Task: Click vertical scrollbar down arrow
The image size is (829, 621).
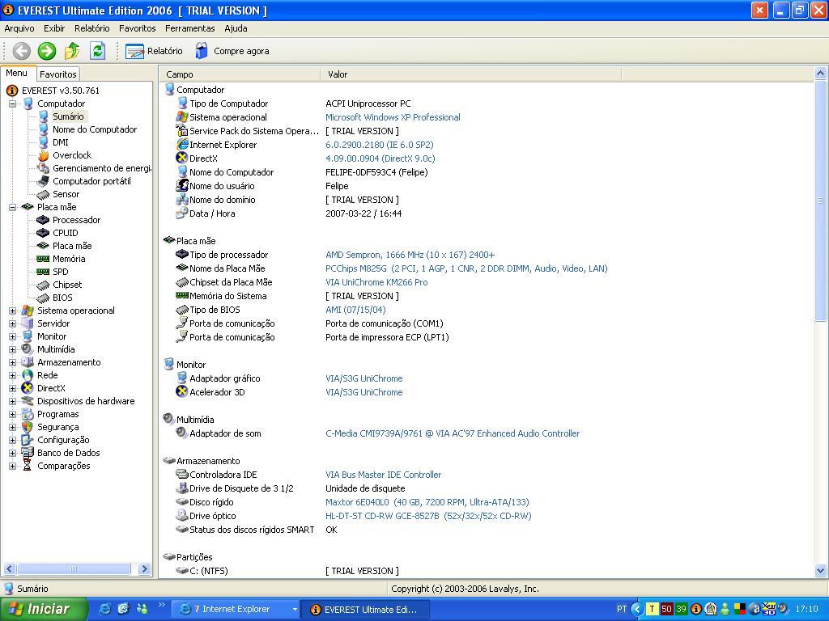Action: pyautogui.click(x=821, y=570)
